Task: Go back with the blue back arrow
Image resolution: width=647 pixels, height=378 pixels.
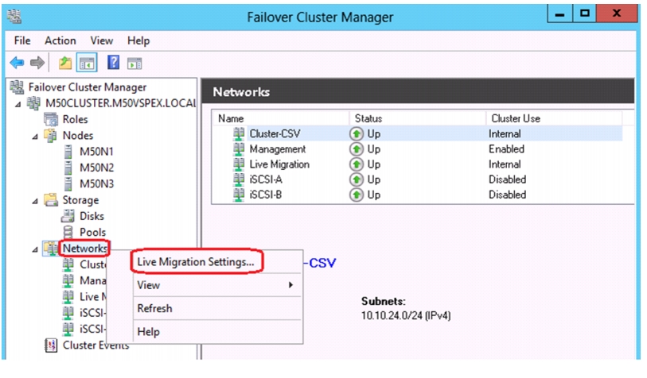Action: (17, 63)
